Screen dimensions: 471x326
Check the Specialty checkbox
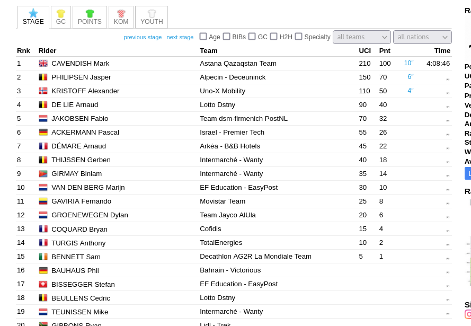pos(299,37)
